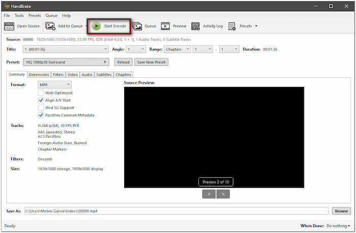Enable iPod 5G Support checkbox
Viewport: 356px width, 233px height.
tap(41, 108)
